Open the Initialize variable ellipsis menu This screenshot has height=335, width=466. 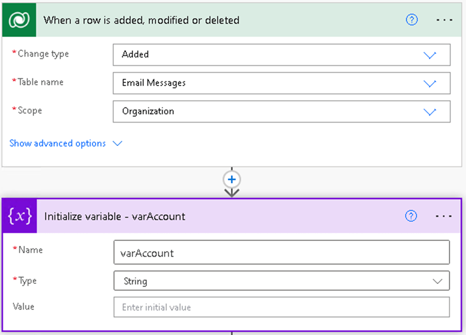(x=444, y=216)
